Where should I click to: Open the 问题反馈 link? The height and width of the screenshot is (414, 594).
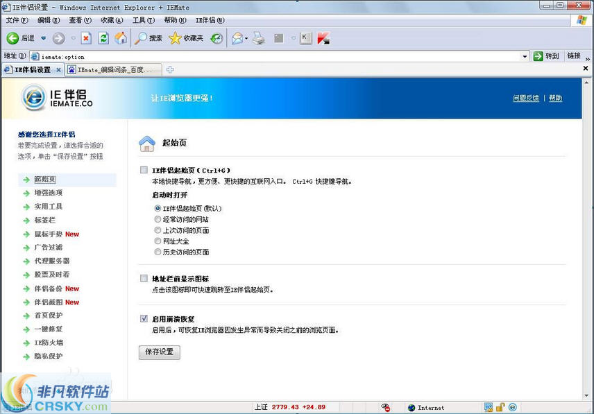(526, 98)
